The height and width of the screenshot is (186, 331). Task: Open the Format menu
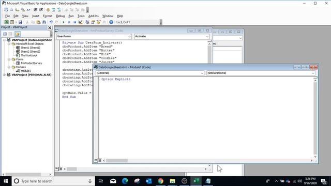pyautogui.click(x=48, y=16)
